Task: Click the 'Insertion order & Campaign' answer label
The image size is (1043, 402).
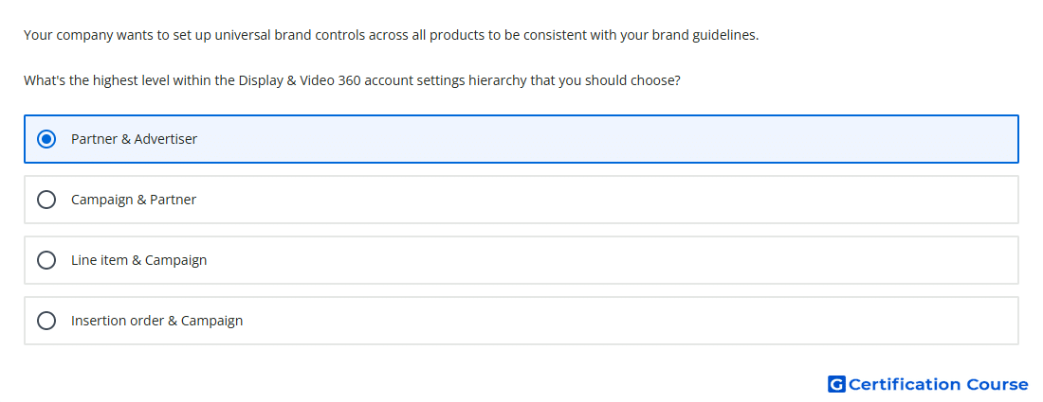Action: [x=157, y=321]
